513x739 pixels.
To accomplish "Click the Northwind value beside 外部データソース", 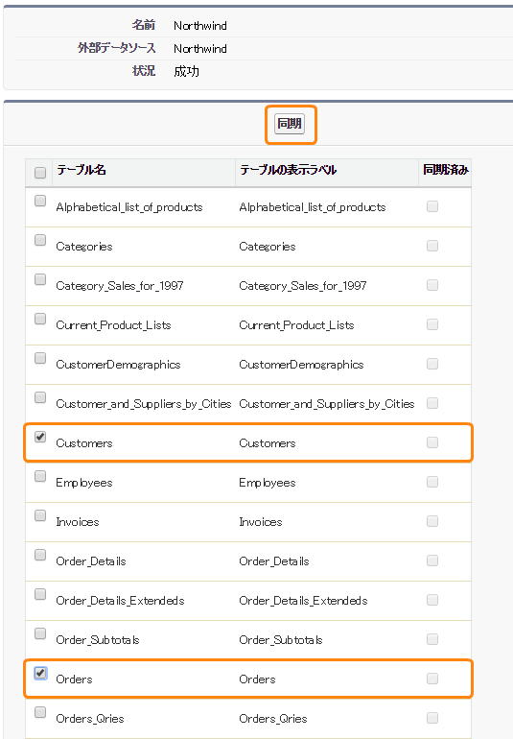I will click(x=200, y=49).
